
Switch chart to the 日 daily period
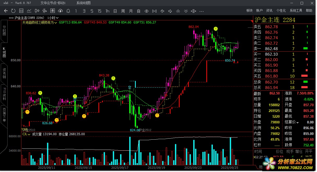(115, 11)
